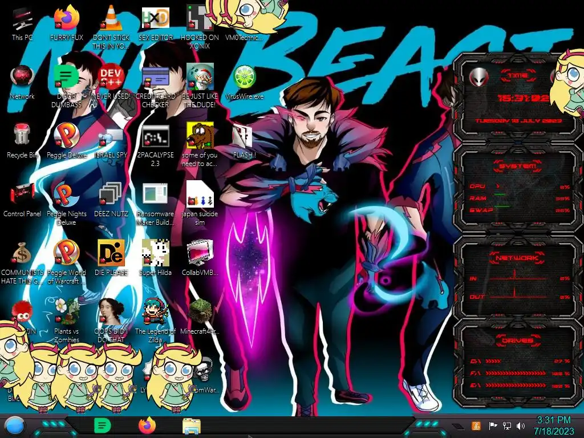Click the NETWORK header in the widget
Image resolution: width=584 pixels, height=438 pixels.
coord(517,258)
